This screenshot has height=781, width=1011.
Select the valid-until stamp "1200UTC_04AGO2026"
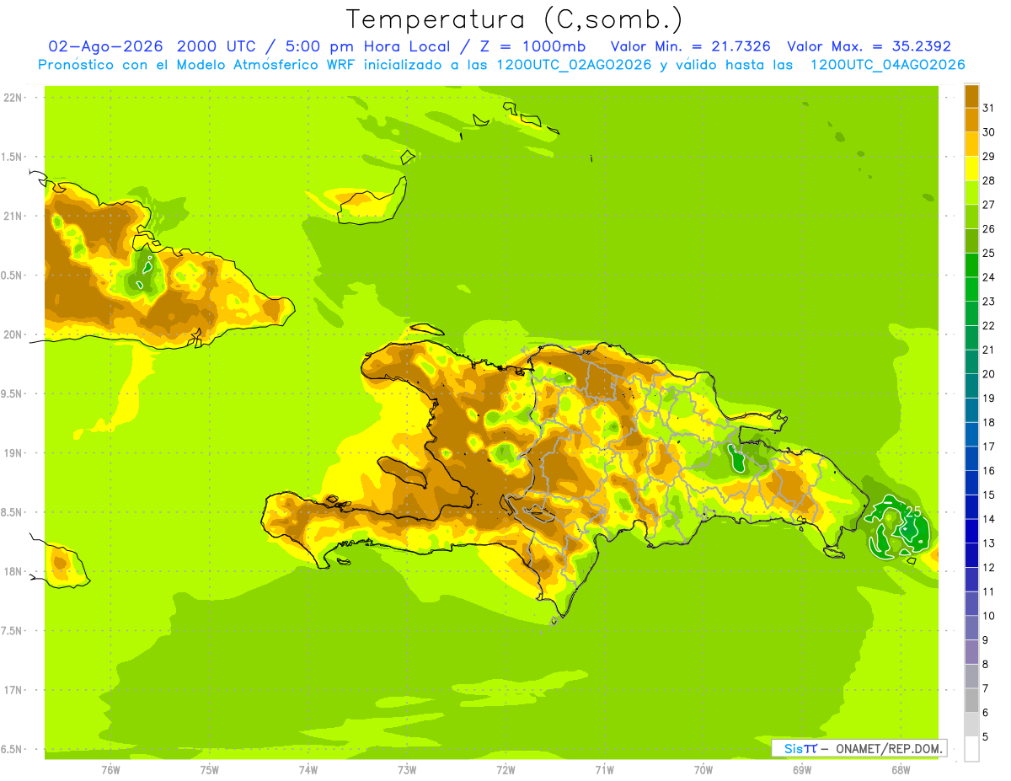pyautogui.click(x=887, y=65)
